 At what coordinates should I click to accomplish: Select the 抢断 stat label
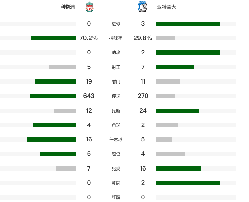[x=116, y=111]
